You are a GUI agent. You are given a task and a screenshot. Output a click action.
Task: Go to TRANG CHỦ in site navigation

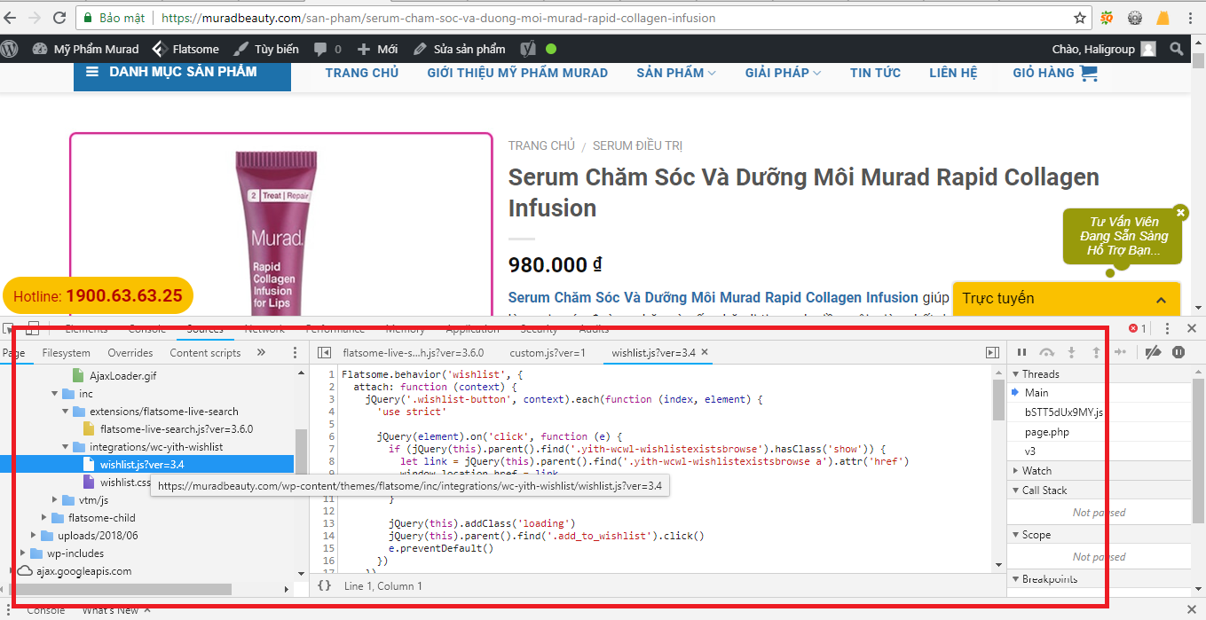pos(362,73)
